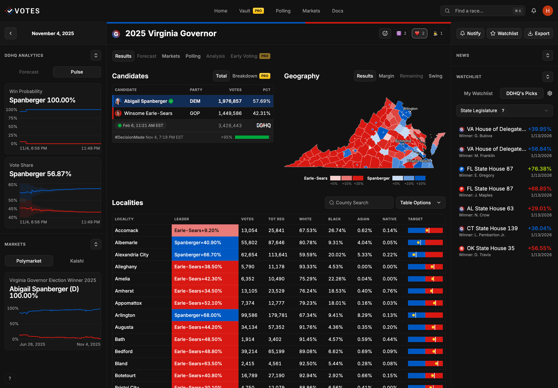Image resolution: width=558 pixels, height=388 pixels.
Task: Go back with the date chevron button
Action: (10, 33)
